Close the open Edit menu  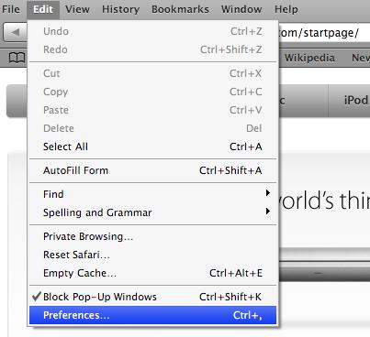click(x=43, y=9)
